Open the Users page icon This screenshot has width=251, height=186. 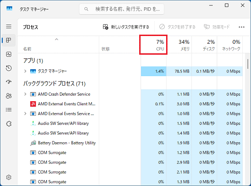click(9, 96)
